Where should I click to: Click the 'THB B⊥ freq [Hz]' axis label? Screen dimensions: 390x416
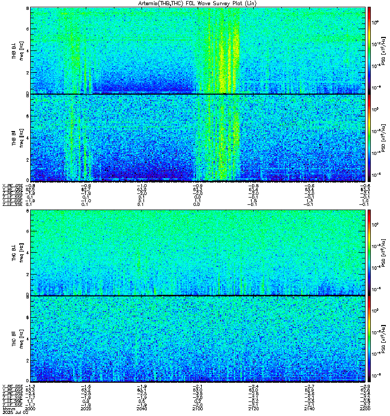[17, 50]
